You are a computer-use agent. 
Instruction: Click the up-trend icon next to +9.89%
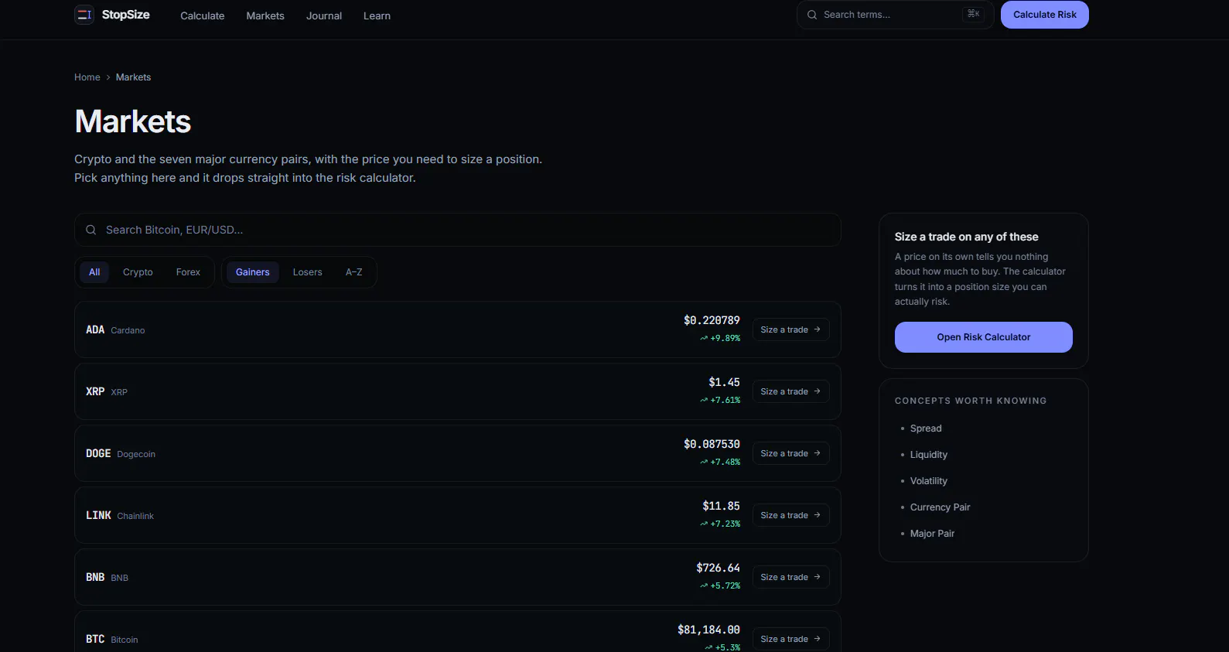tap(704, 338)
